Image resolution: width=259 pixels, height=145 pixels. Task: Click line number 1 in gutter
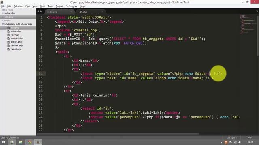[42, 17]
